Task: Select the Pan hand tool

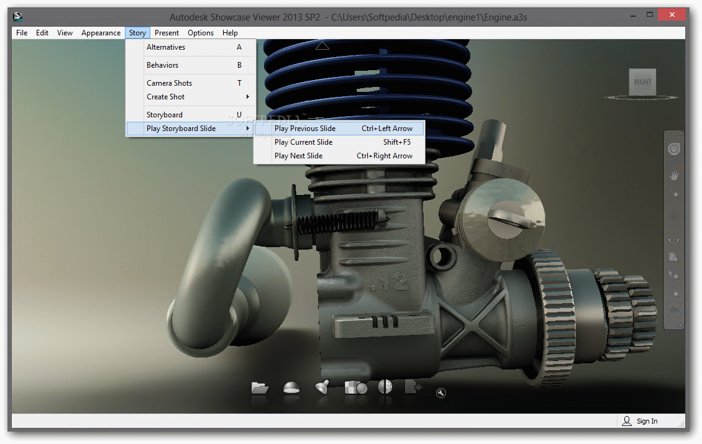Action: 674,176
